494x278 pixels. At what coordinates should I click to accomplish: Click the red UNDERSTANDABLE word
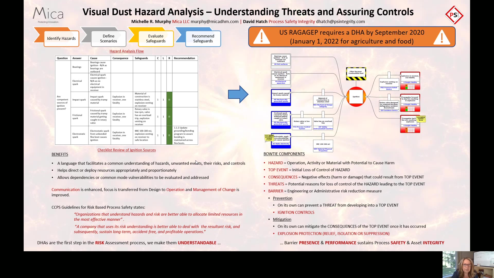[197, 243]
